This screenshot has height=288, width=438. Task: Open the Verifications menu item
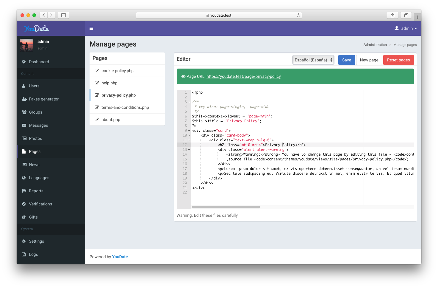point(40,204)
